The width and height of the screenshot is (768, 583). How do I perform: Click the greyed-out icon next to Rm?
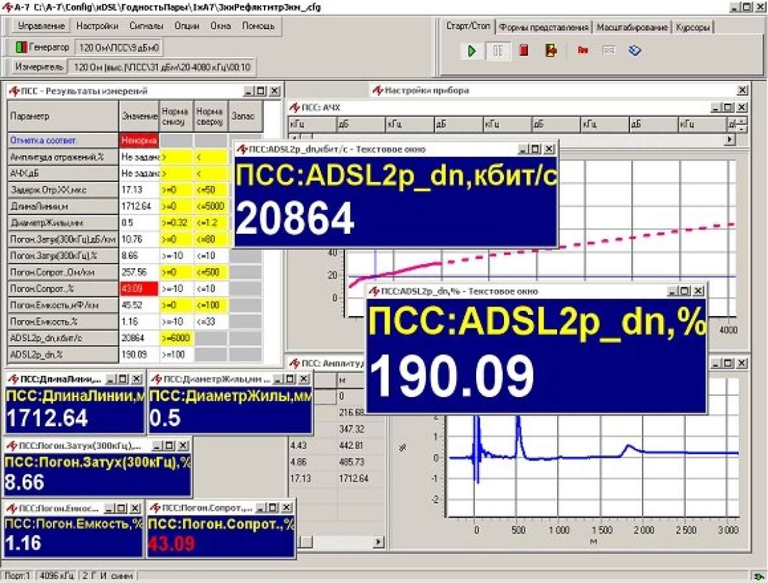[x=608, y=50]
